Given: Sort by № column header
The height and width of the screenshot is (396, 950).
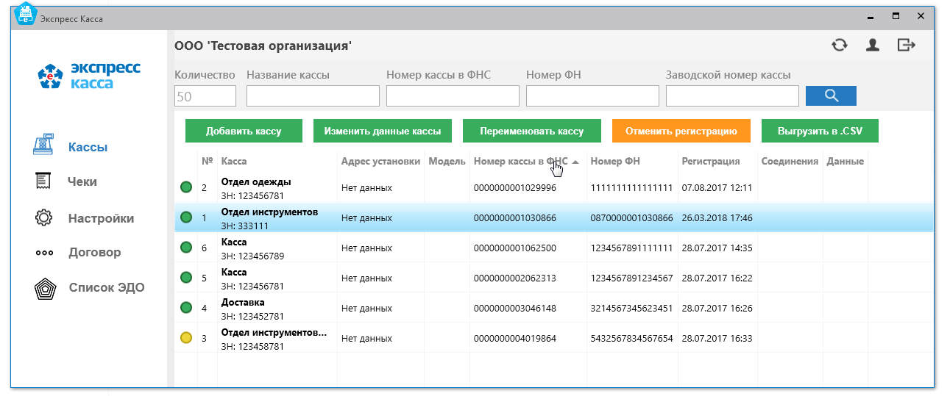Looking at the screenshot, I should click(x=207, y=162).
